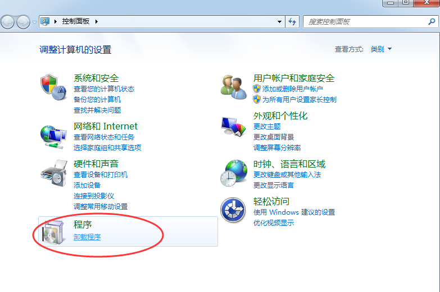Open 查看设备和打印机 link
The image size is (440, 292).
coord(101,175)
